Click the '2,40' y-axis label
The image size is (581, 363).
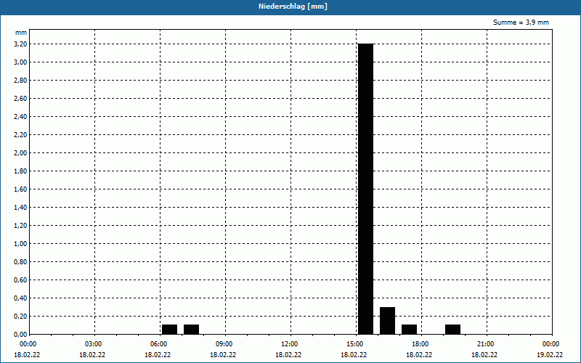[x=20, y=117]
